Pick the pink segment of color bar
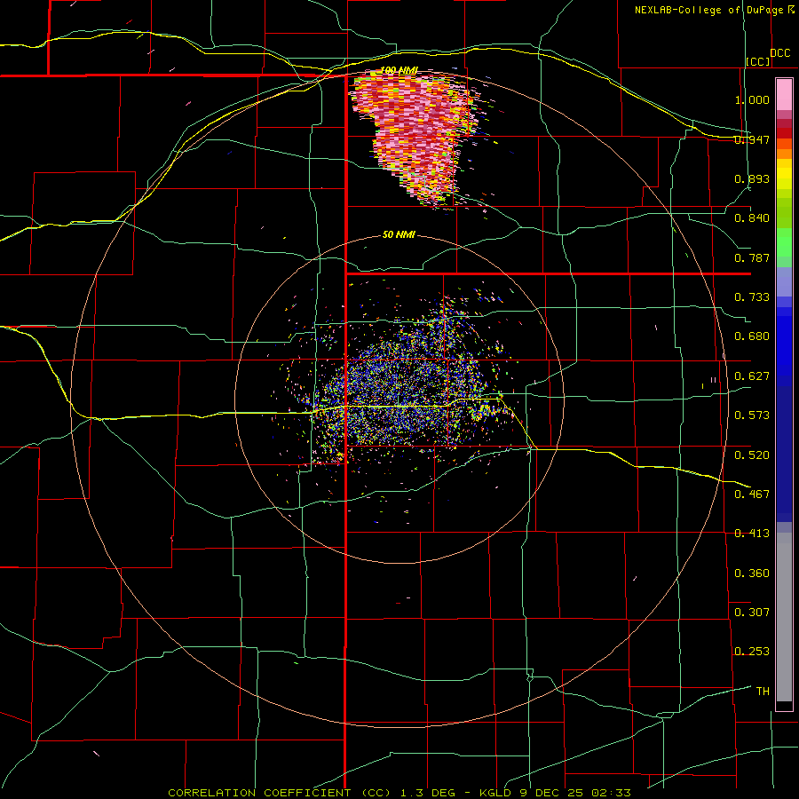The height and width of the screenshot is (799, 799). click(x=784, y=94)
